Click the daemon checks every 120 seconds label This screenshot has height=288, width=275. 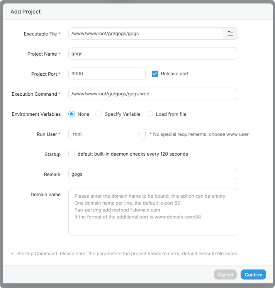[132, 154]
